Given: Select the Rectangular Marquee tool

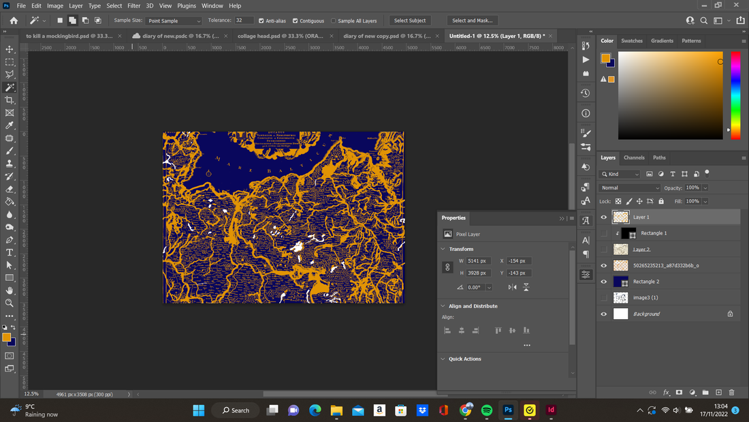Looking at the screenshot, I should click(x=10, y=62).
